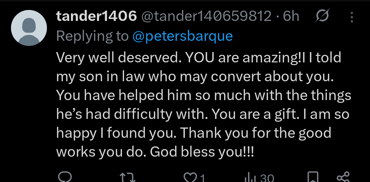
Task: Click the like count number 1
Action: tap(202, 178)
